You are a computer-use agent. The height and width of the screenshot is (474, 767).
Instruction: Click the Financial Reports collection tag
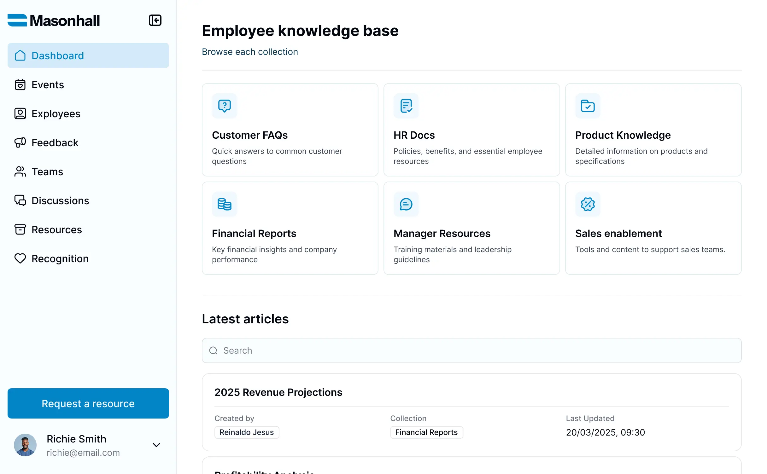426,432
